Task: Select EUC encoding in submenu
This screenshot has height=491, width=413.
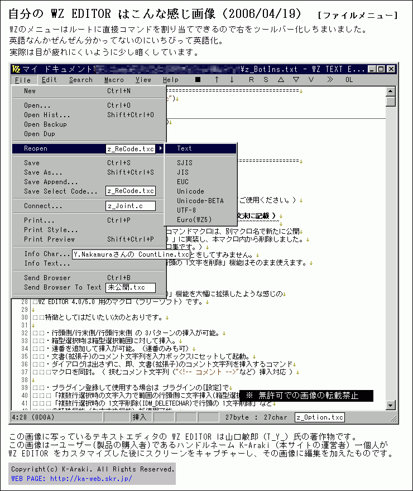Action: pyautogui.click(x=200, y=182)
